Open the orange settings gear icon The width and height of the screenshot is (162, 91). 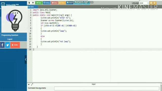pyautogui.click(x=155, y=3)
